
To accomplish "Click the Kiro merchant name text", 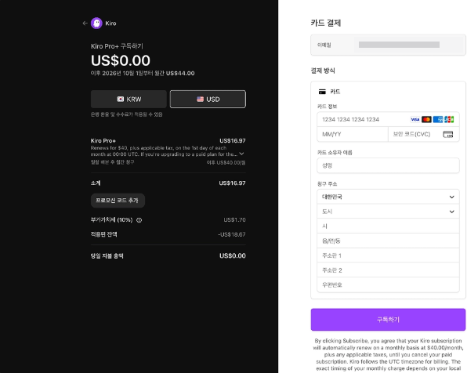I will 110,24.
